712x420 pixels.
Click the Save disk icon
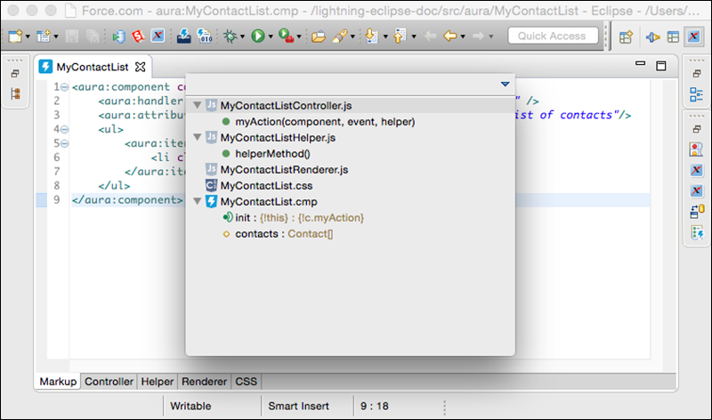[x=72, y=36]
